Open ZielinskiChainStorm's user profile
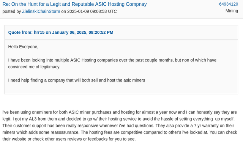Viewport: 243px width, 143px height. 41,11
